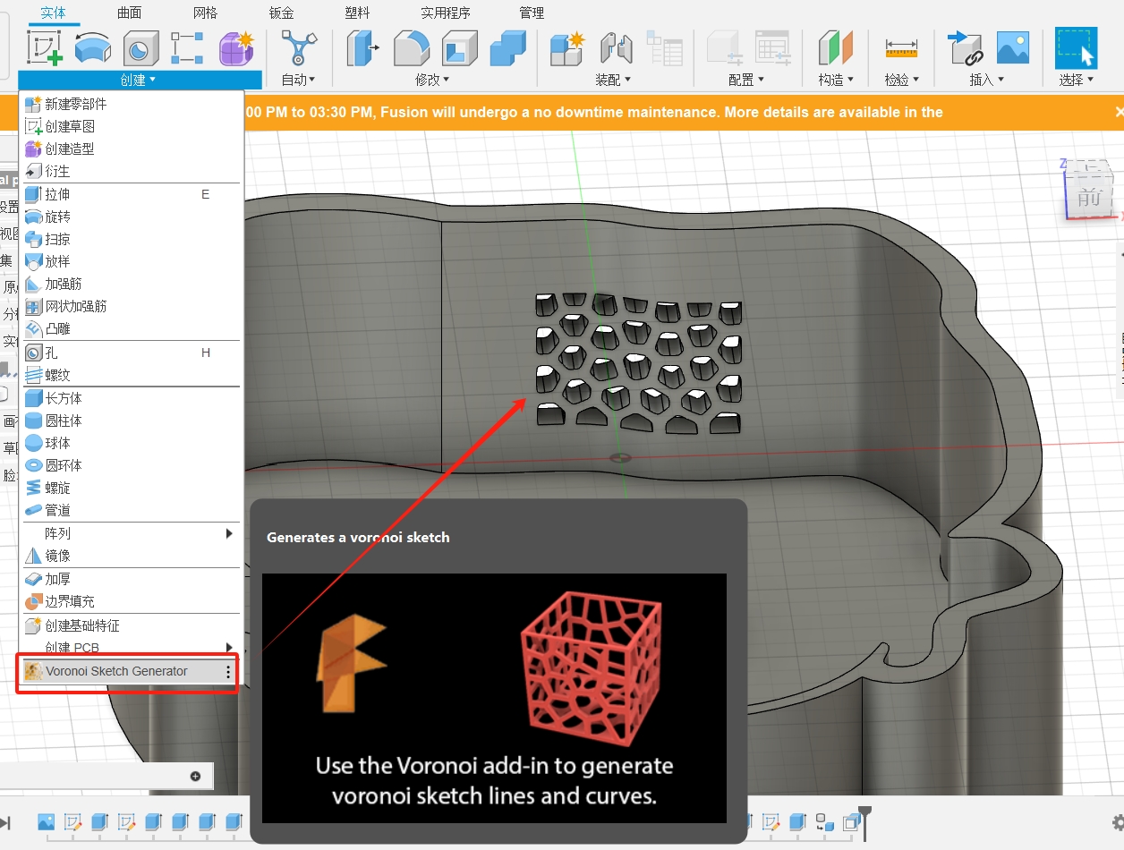Screen dimensions: 1124x850
Task: Open the 插入 dropdown
Action: [x=986, y=80]
